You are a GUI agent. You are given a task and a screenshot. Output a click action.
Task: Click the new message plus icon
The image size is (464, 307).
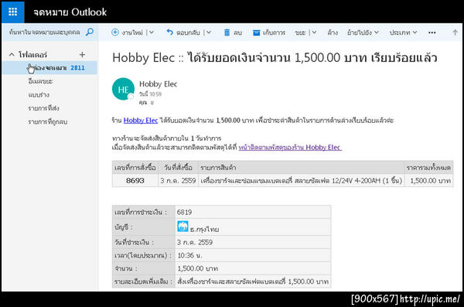[x=115, y=32]
